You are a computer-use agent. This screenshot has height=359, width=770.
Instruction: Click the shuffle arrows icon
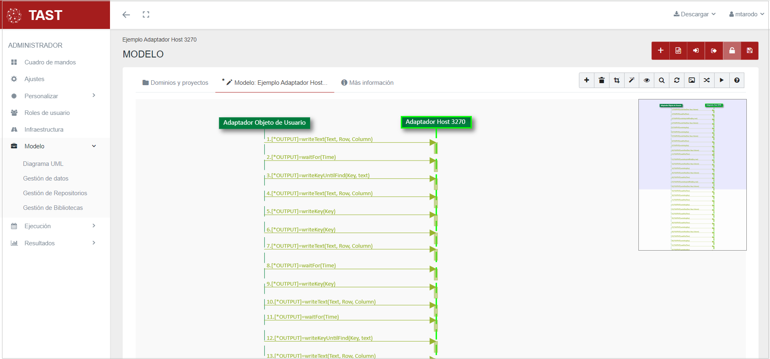point(706,80)
